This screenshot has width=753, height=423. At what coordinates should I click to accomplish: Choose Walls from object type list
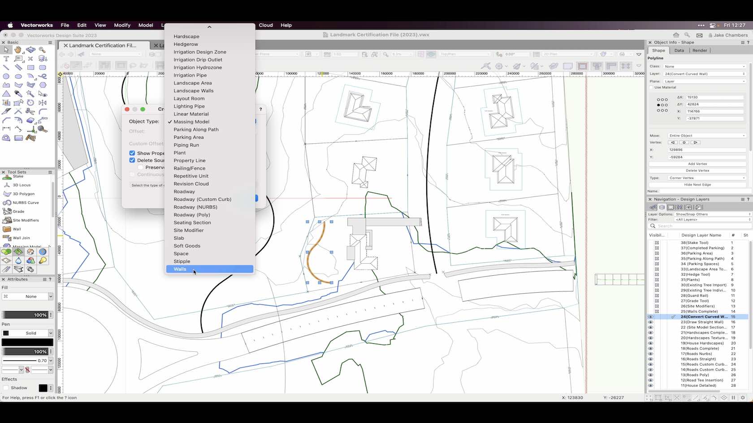(210, 269)
